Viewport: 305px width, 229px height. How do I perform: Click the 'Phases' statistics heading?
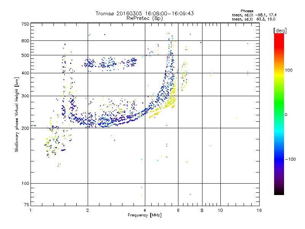pyautogui.click(x=247, y=11)
